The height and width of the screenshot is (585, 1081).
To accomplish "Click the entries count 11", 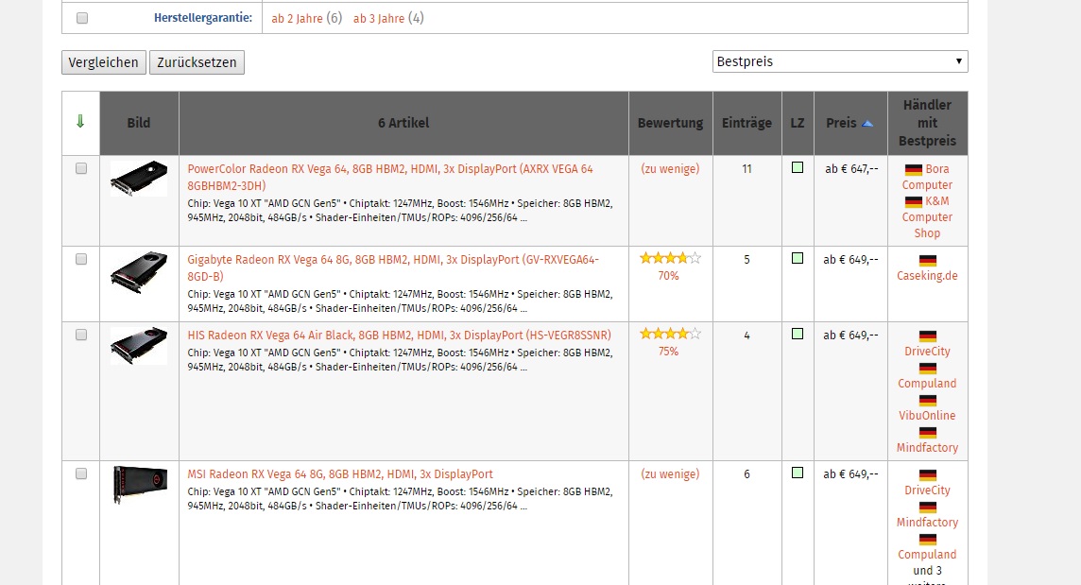I will coord(746,168).
